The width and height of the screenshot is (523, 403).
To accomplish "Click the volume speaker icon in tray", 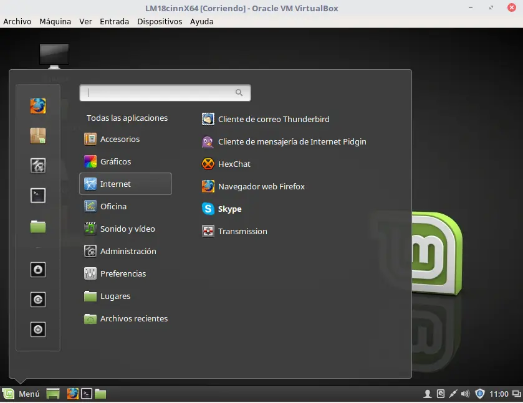I will pyautogui.click(x=465, y=394).
